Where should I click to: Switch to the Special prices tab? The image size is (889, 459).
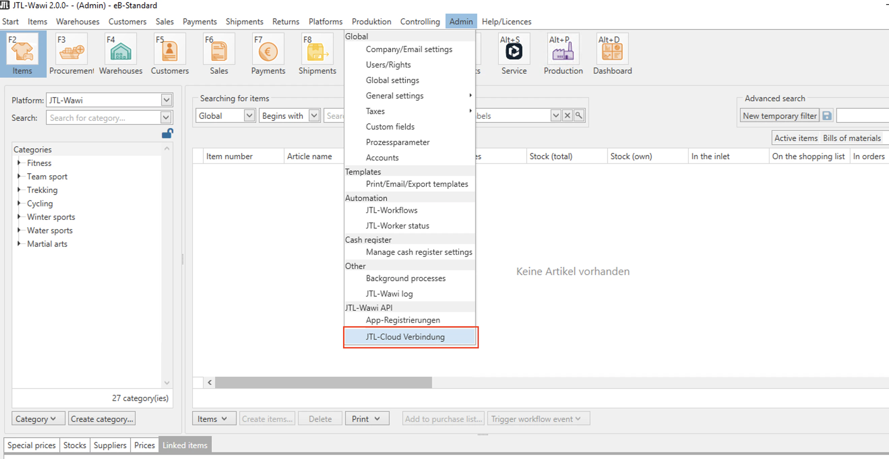[31, 445]
